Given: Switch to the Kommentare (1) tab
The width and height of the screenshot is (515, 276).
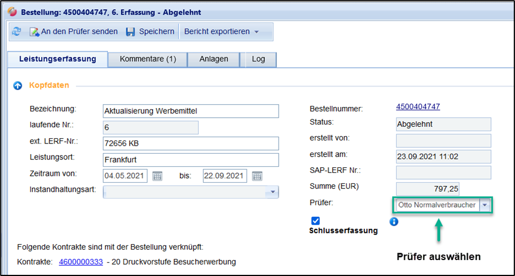Looking at the screenshot, I should pyautogui.click(x=148, y=59).
